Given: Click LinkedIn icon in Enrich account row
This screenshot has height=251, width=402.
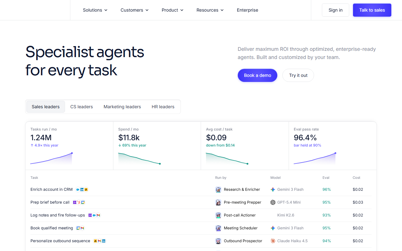Looking at the screenshot, I should coord(82,190).
